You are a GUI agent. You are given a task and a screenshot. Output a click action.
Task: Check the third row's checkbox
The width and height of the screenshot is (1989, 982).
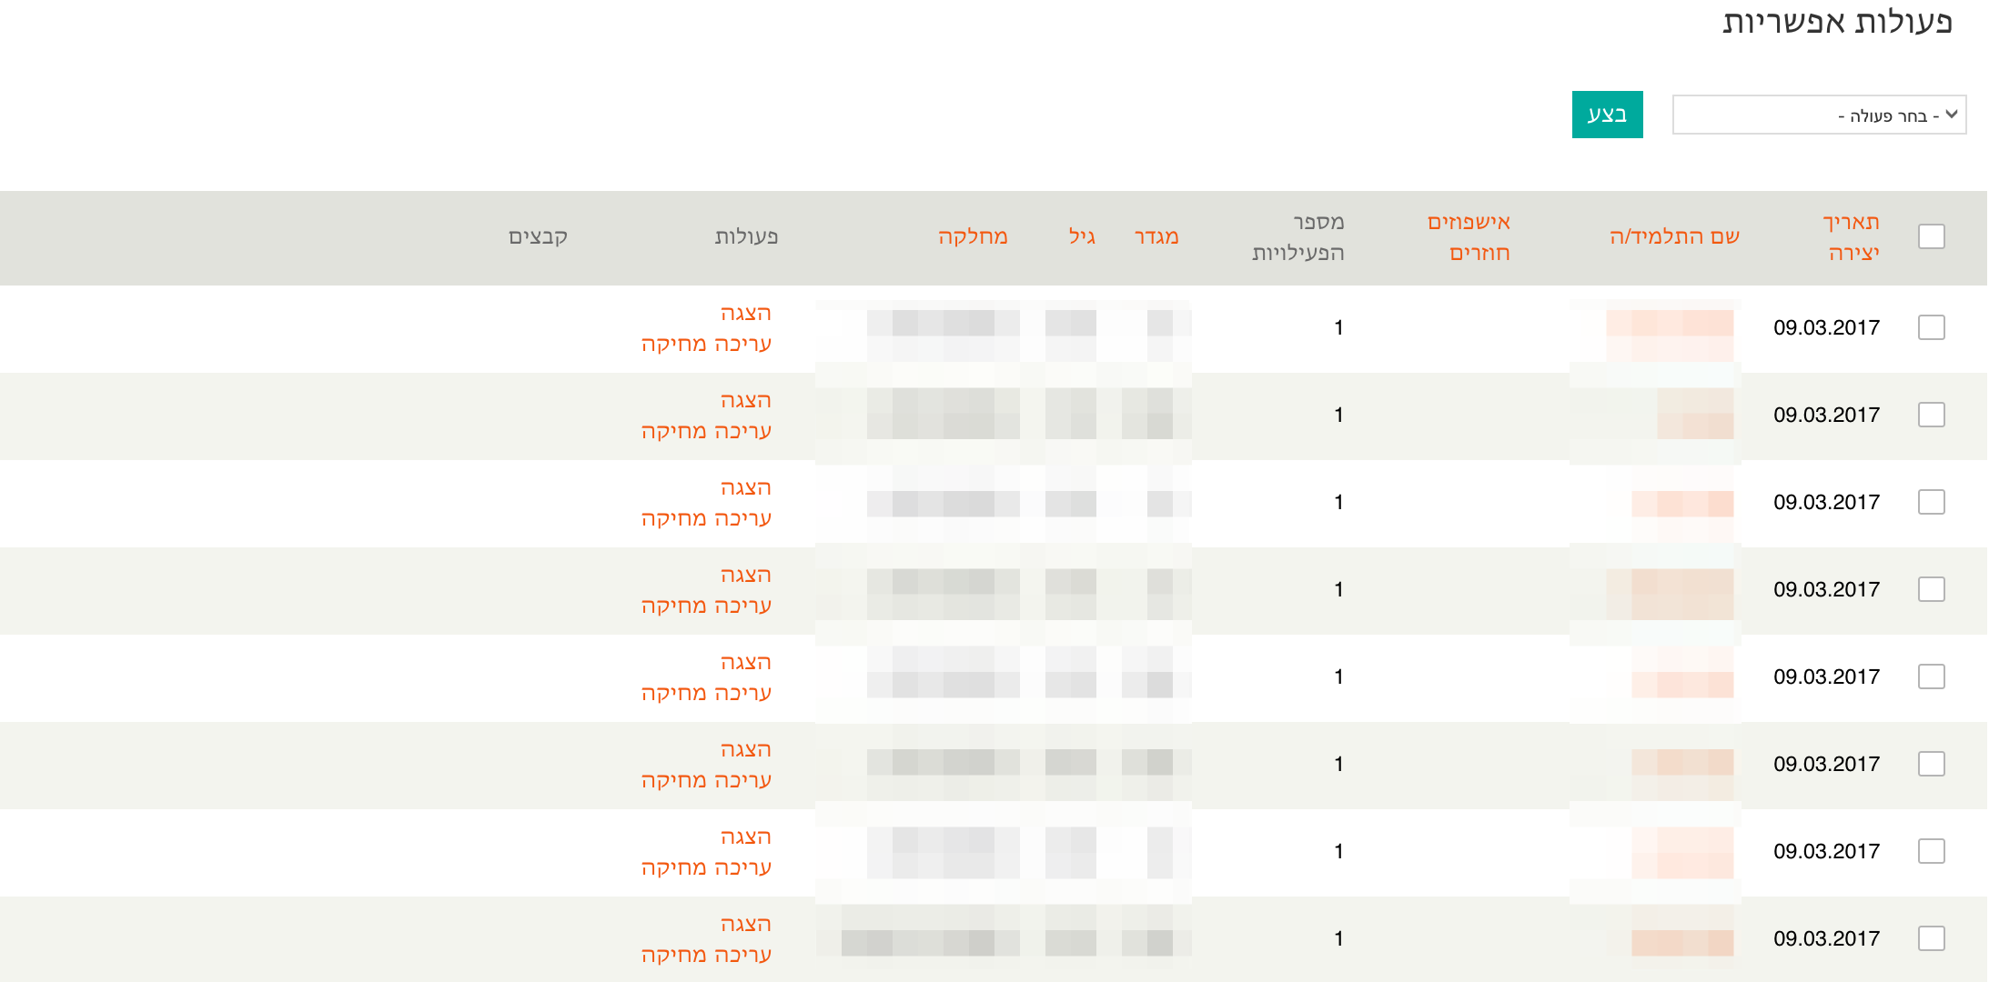(1931, 502)
